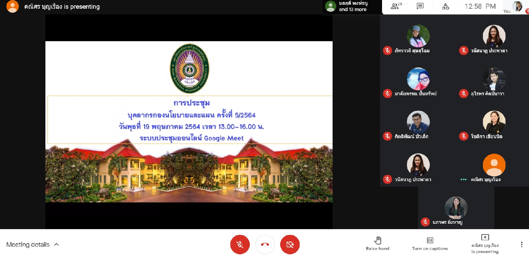Select the top-left participant tile with cap

point(418,36)
